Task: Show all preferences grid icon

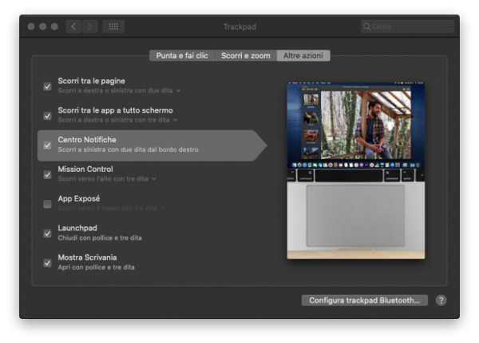Action: pyautogui.click(x=113, y=26)
